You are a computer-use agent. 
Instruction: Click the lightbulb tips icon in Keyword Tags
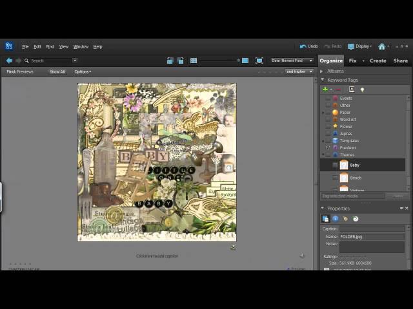[362, 89]
